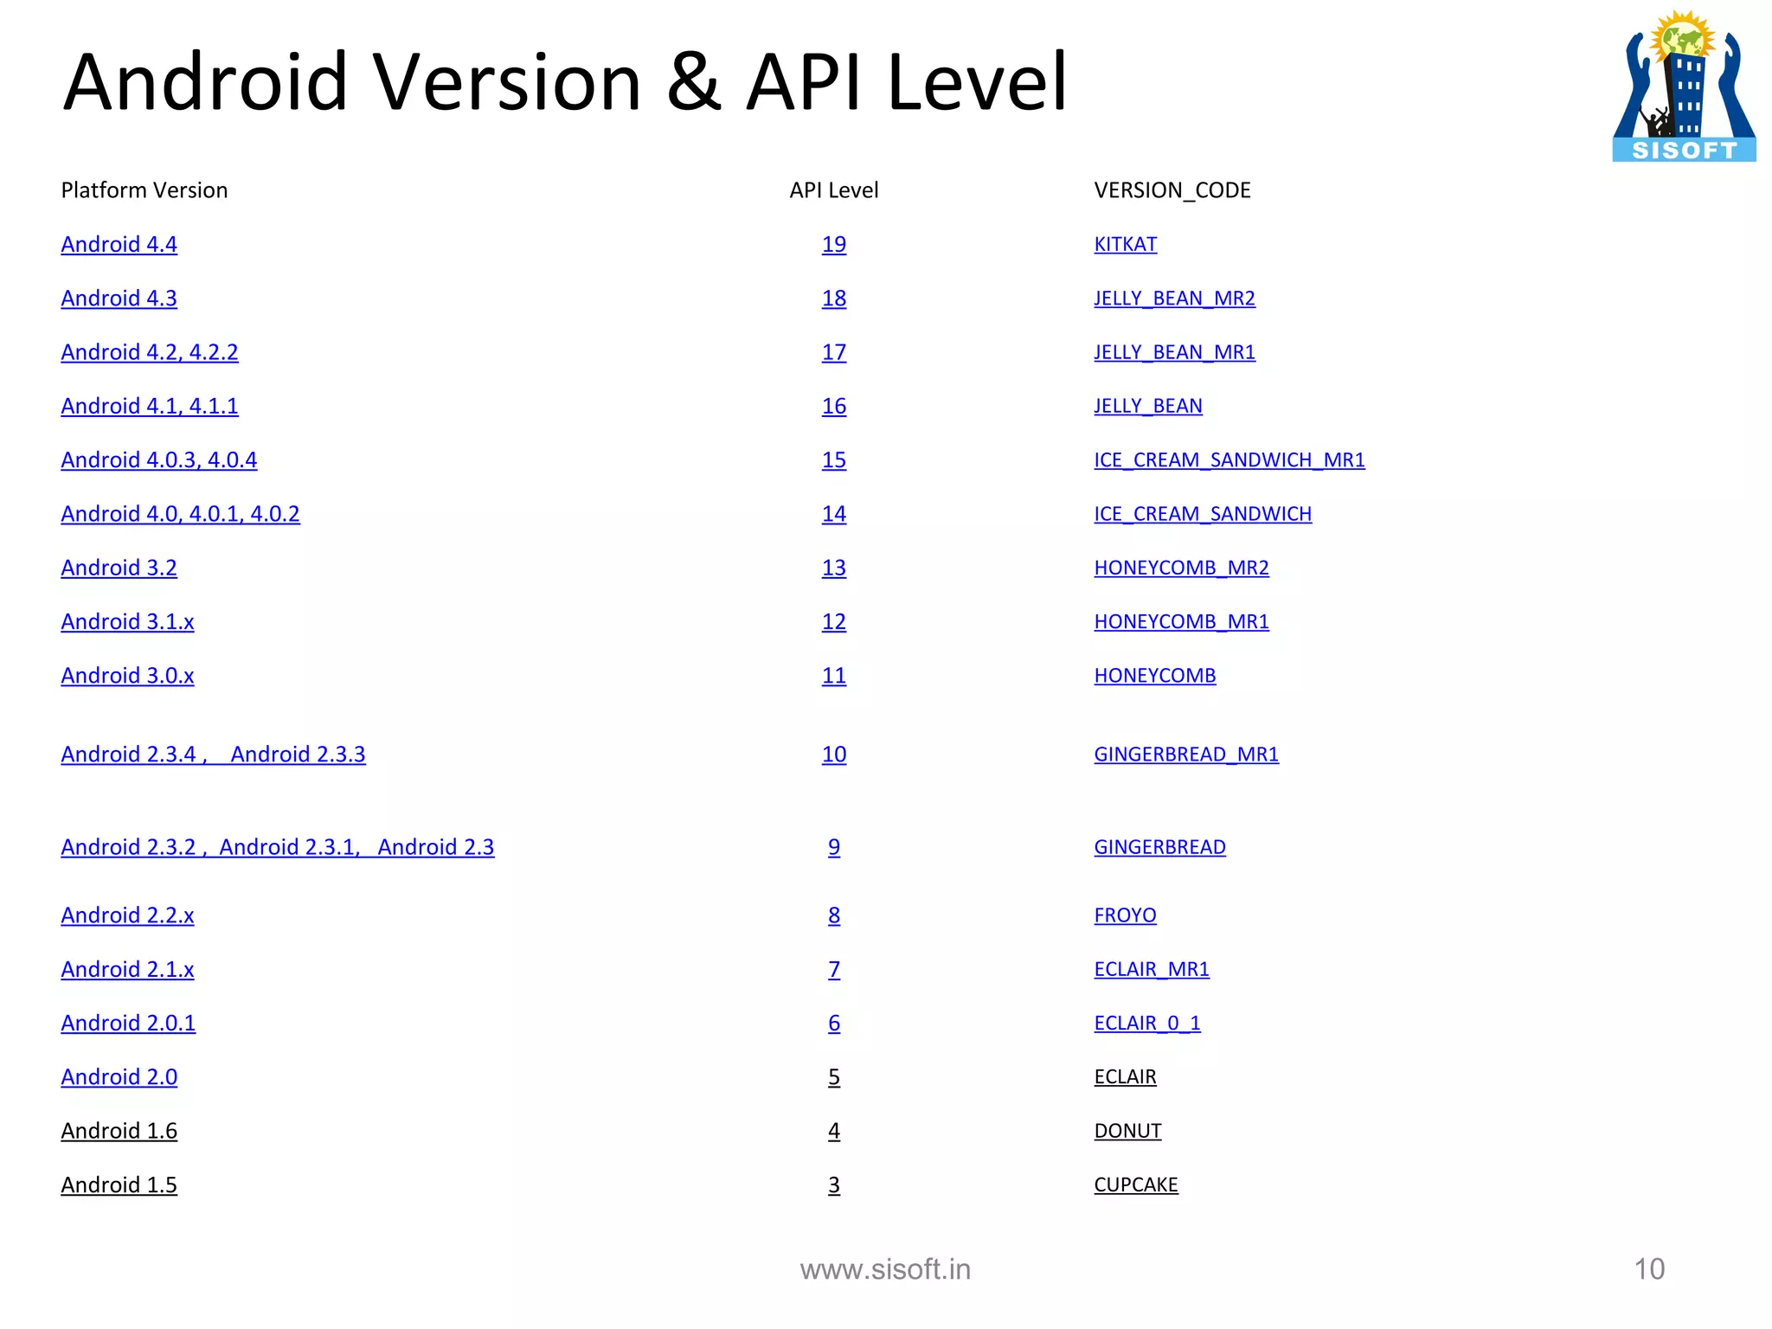Image resolution: width=1772 pixels, height=1329 pixels.
Task: Follow the API level 17 link
Action: (834, 352)
